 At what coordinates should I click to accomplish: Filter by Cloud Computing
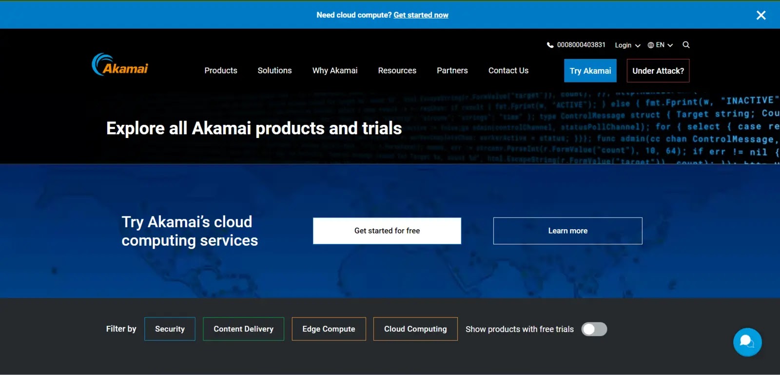coord(415,329)
